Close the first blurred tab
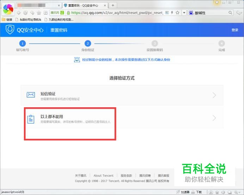 tap(59, 5)
